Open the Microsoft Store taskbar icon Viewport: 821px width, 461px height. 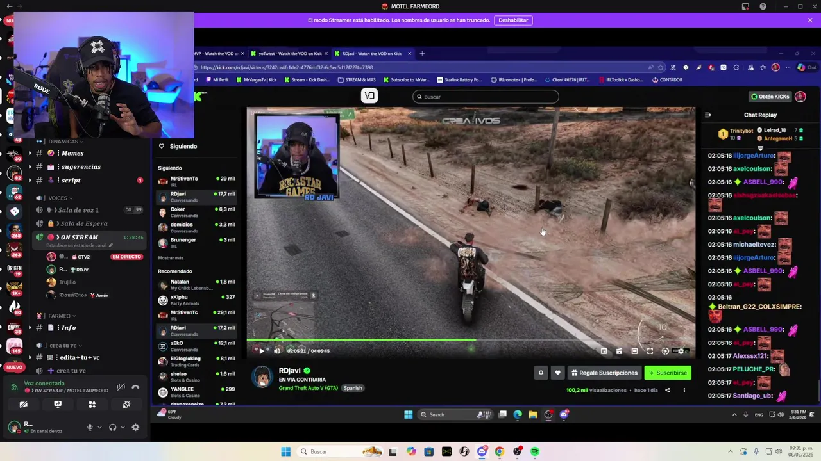[428, 452]
